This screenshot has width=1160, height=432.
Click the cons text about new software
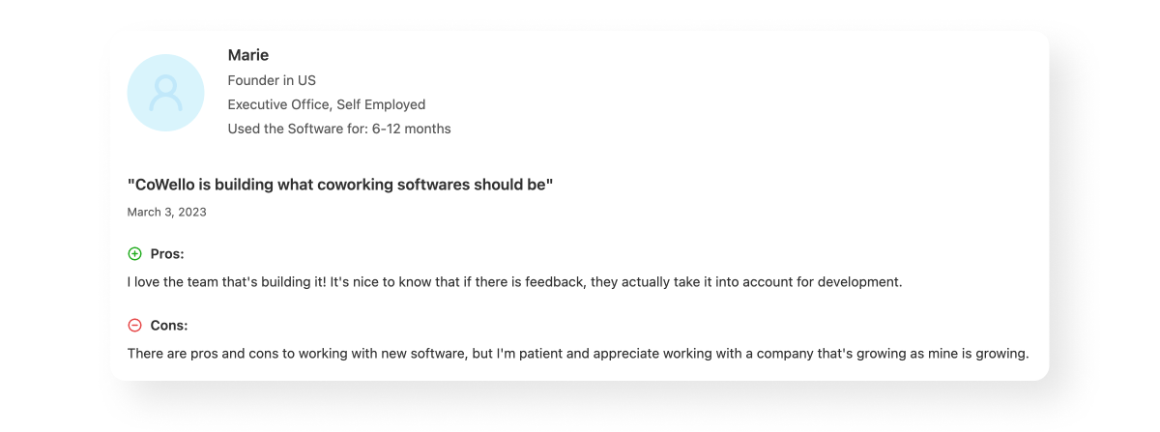(300, 354)
